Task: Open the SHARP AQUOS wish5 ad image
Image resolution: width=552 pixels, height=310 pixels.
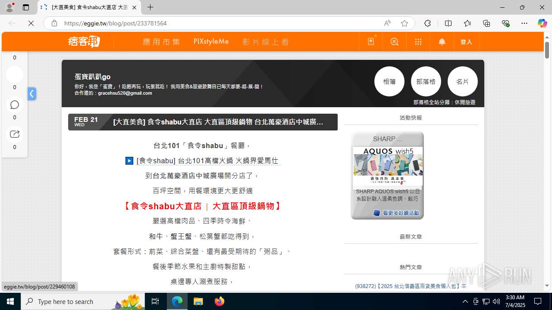Action: 388,167
